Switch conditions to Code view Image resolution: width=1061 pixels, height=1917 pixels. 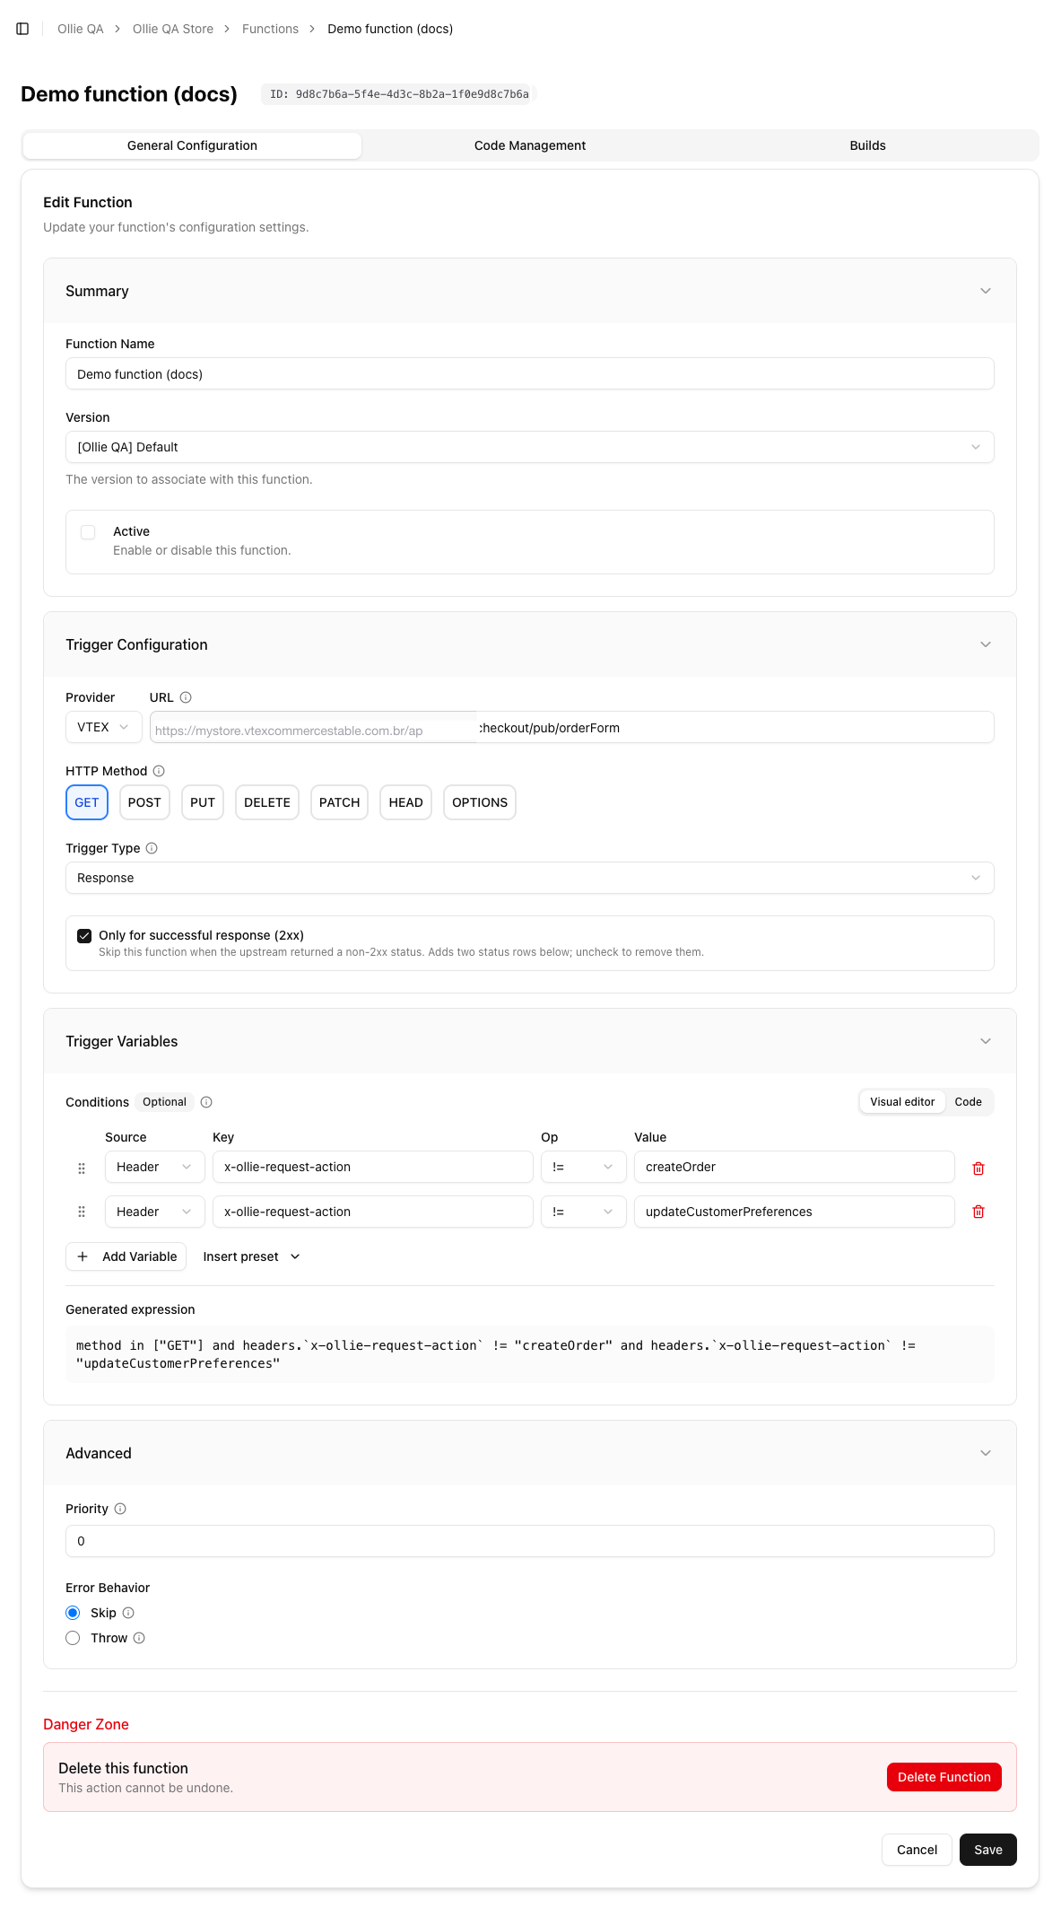coord(968,1102)
